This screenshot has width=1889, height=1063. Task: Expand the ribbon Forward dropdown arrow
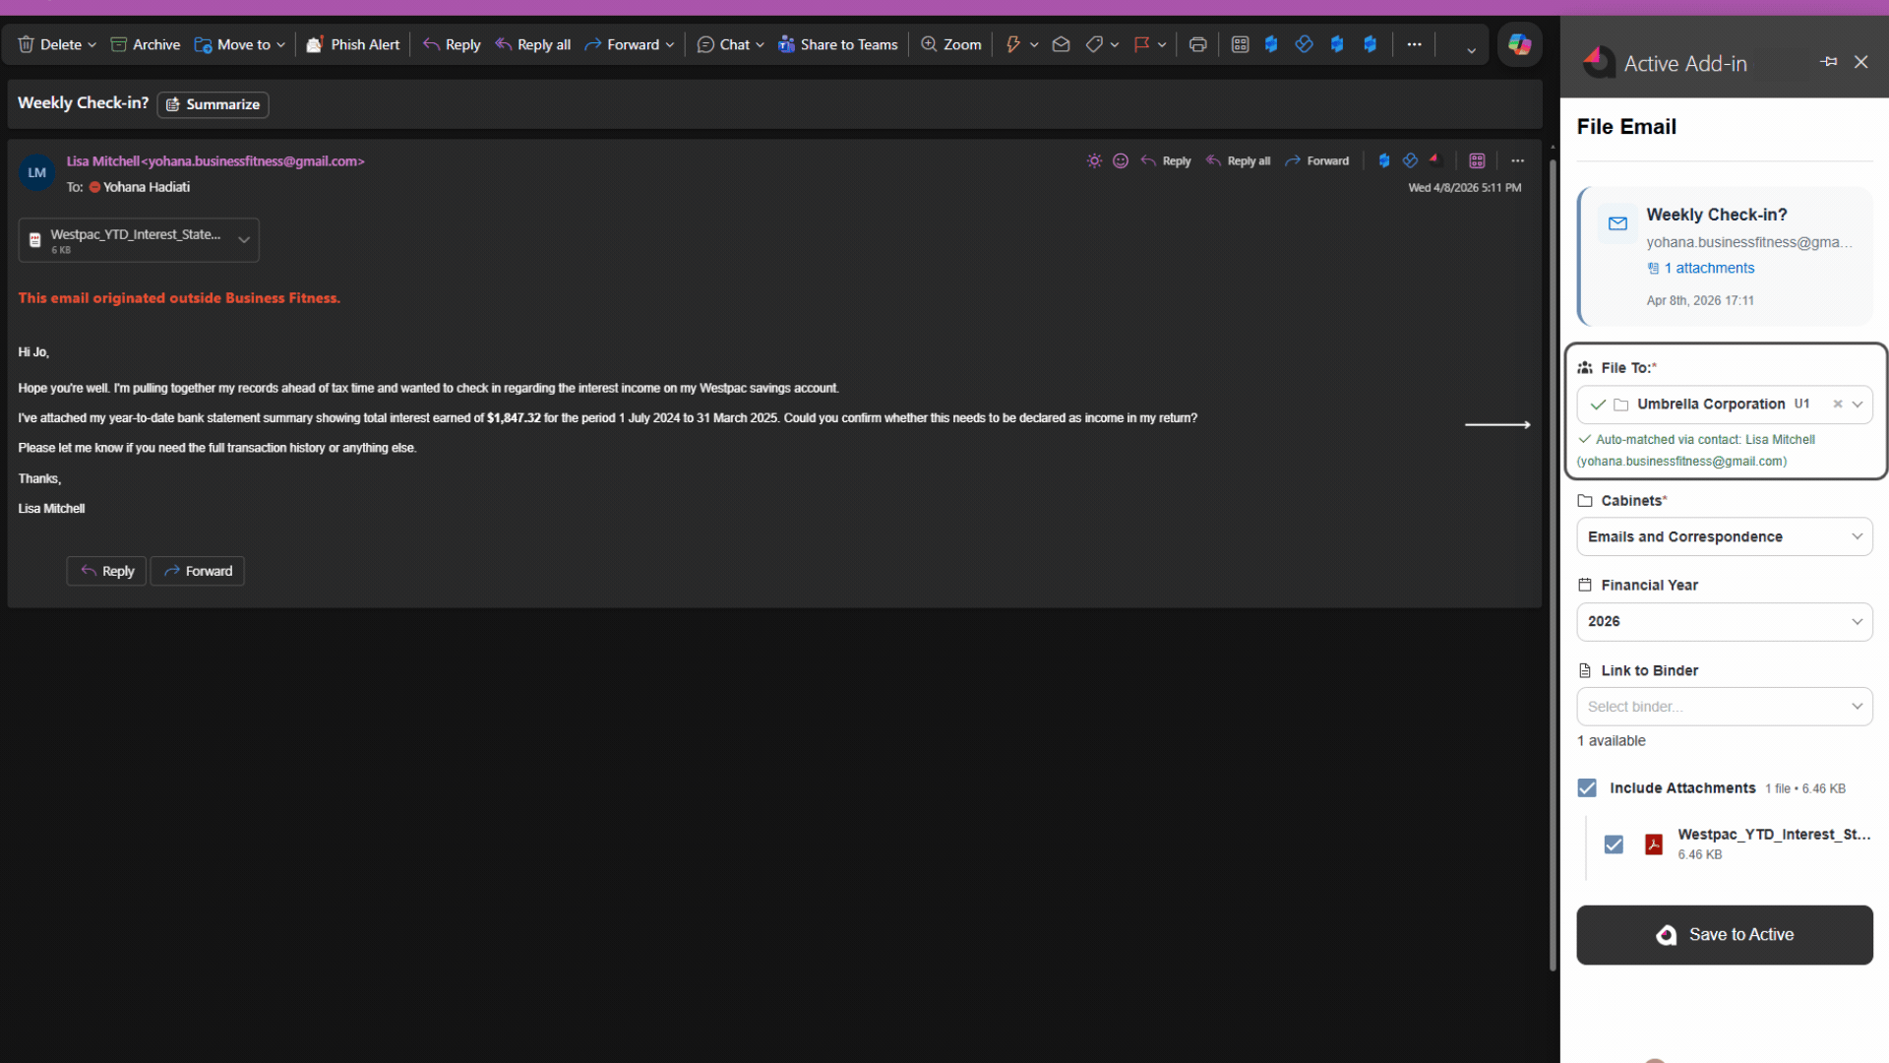[x=670, y=45]
